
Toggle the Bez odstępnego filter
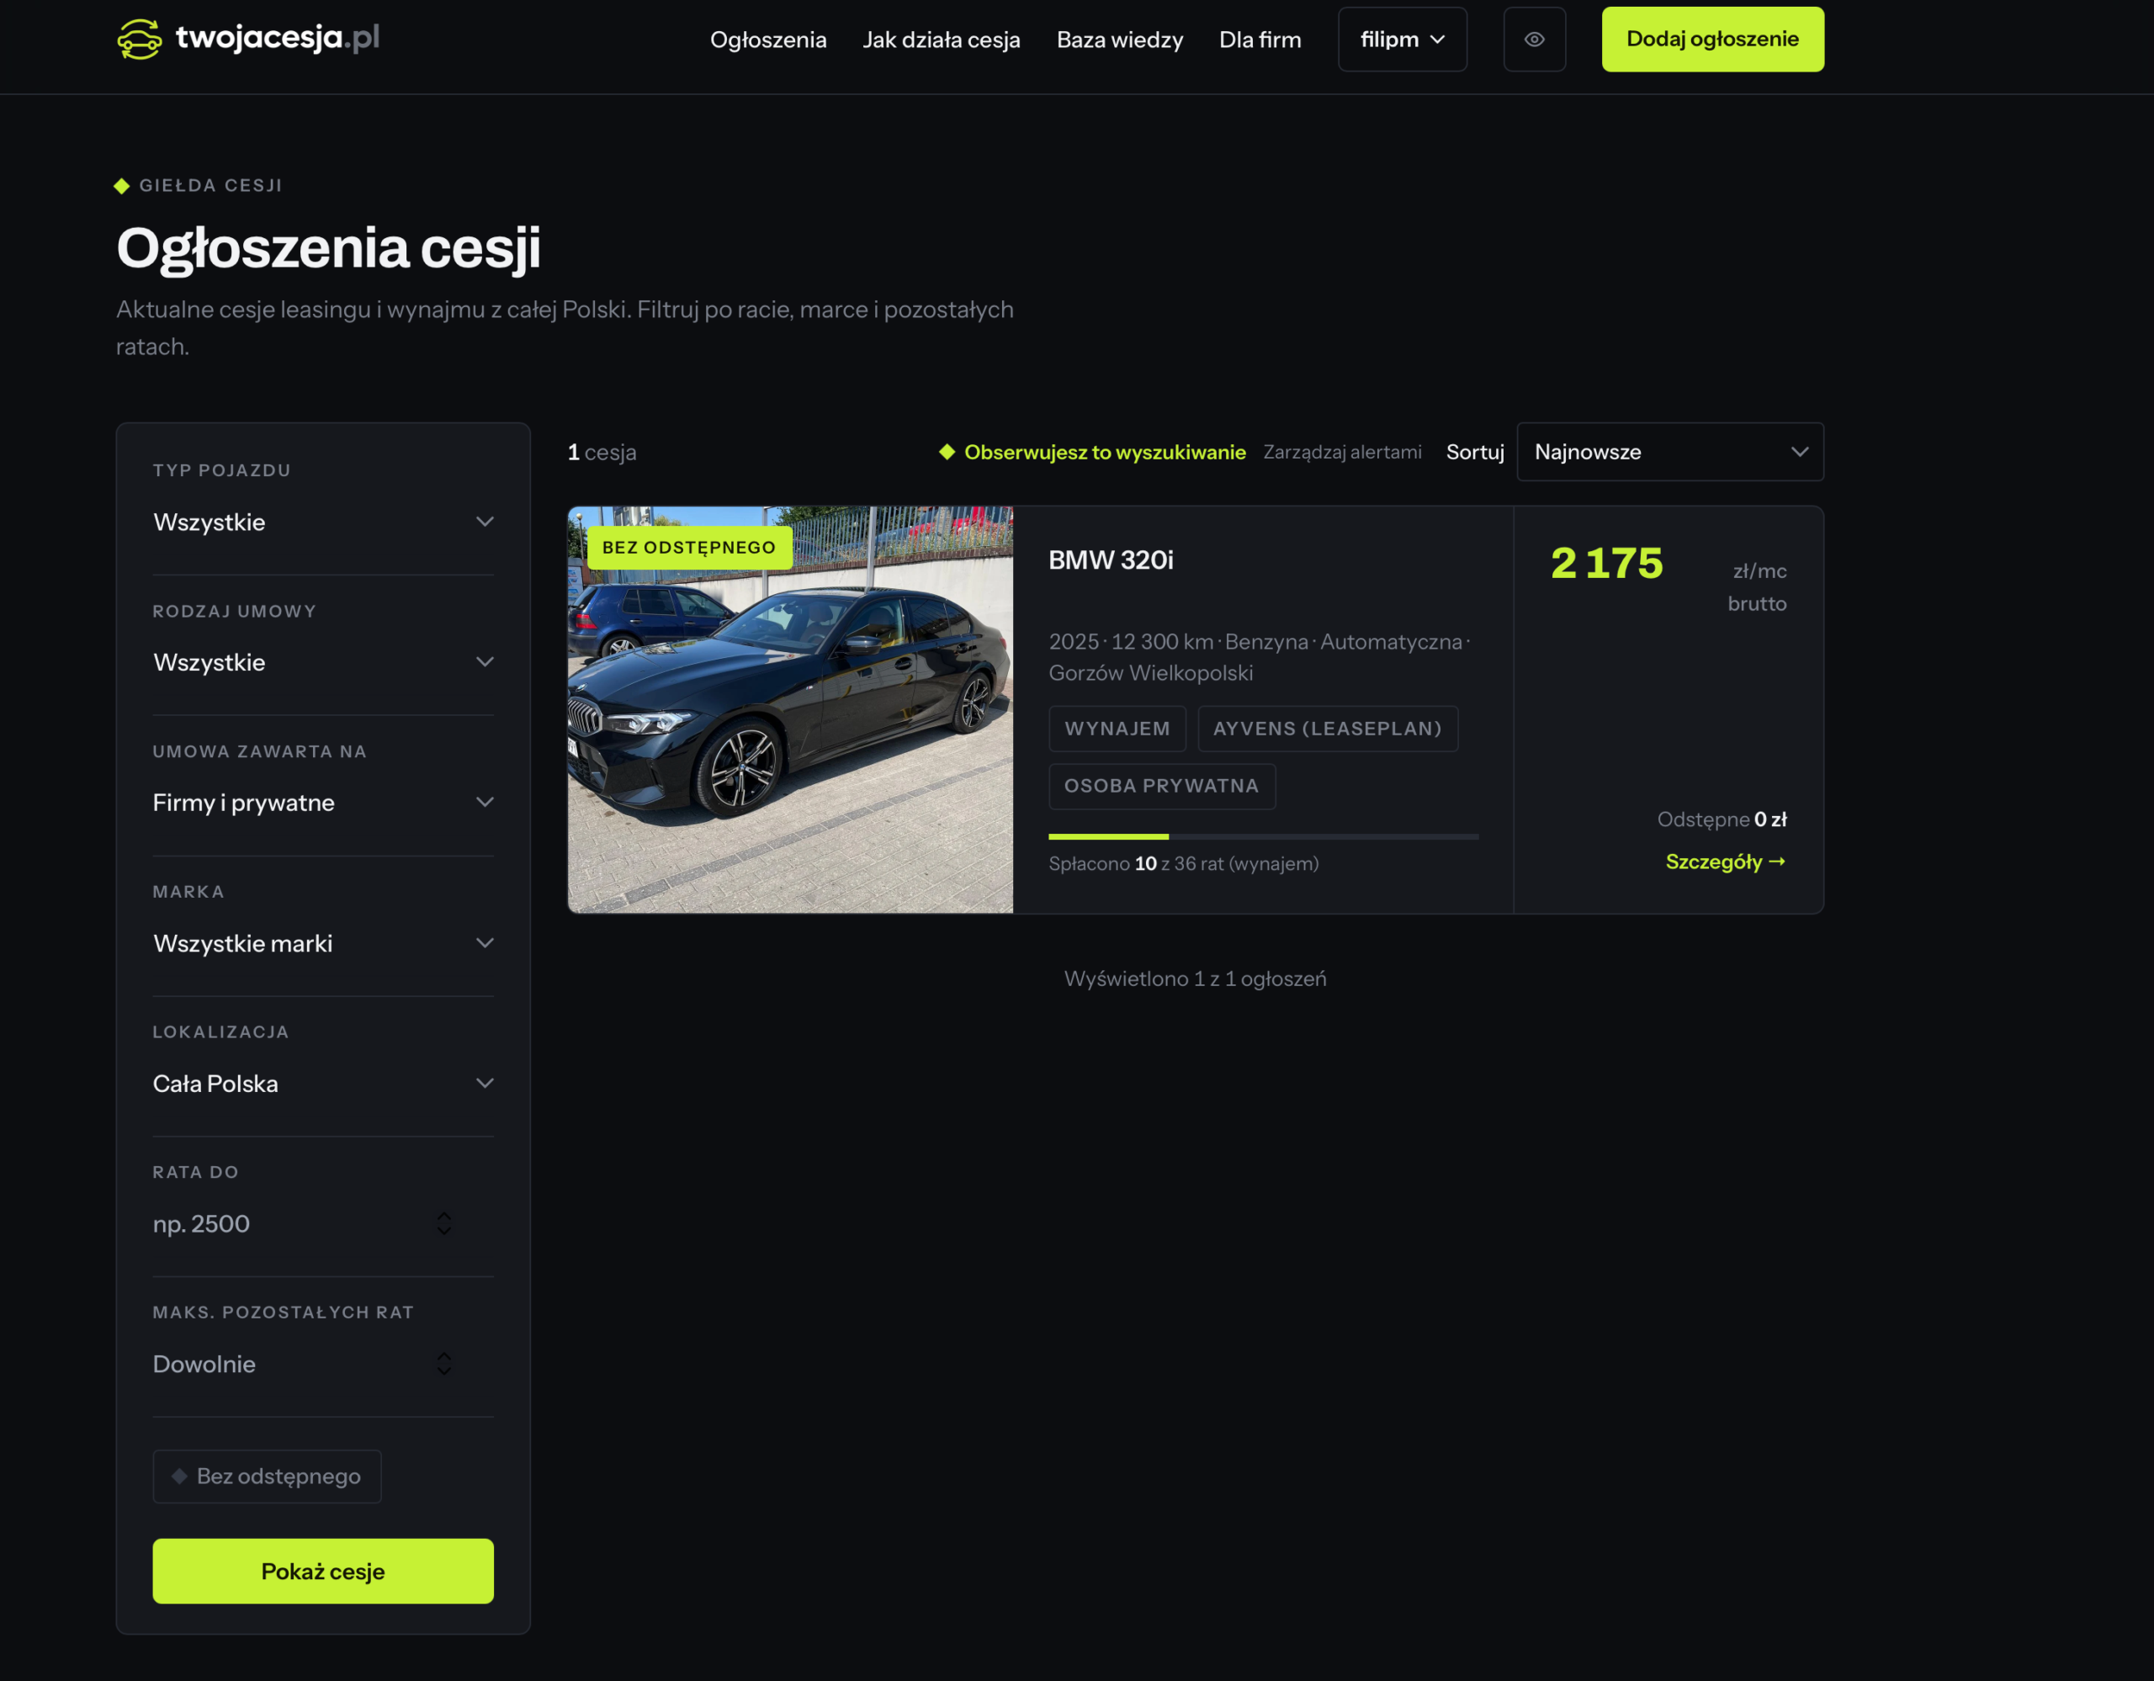tap(266, 1476)
